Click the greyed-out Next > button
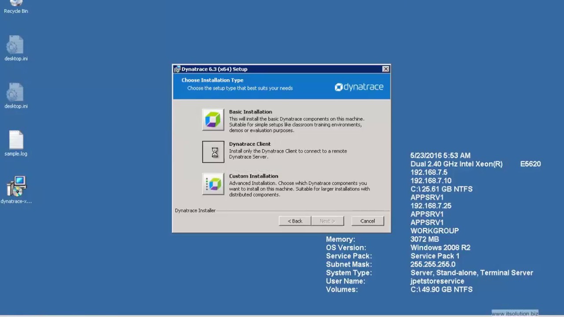 (x=327, y=221)
